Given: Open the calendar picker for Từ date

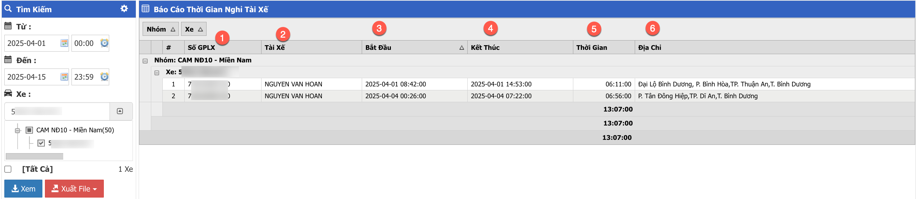Looking at the screenshot, I should 64,43.
